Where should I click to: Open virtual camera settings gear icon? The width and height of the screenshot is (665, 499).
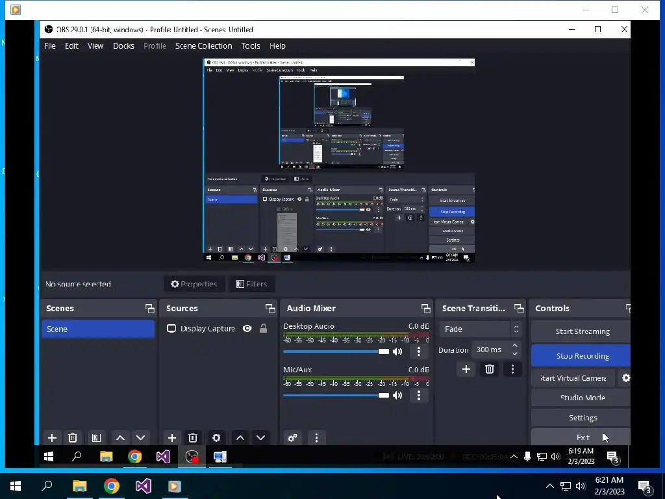pyautogui.click(x=625, y=378)
